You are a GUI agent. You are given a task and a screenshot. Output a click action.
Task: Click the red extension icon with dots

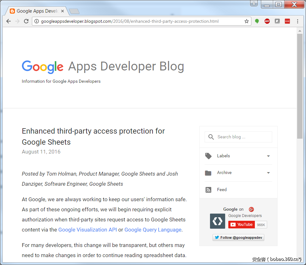point(287,21)
